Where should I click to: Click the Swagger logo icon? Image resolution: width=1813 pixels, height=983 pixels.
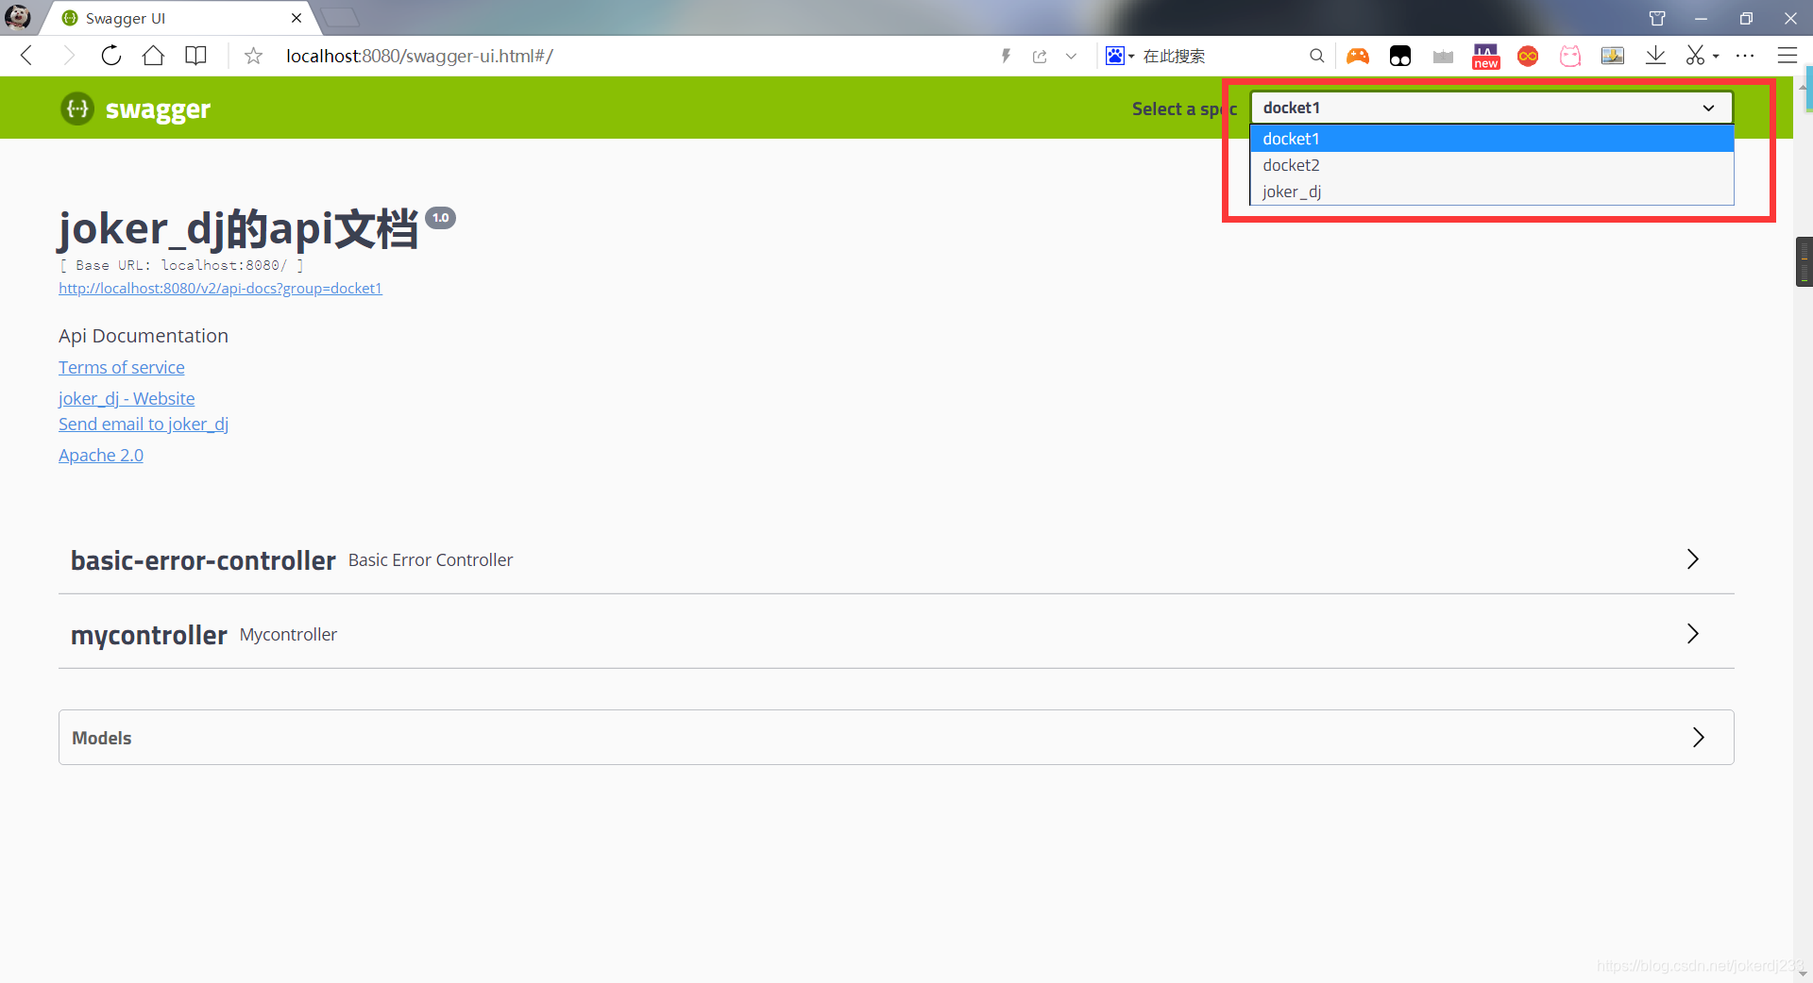pyautogui.click(x=77, y=108)
